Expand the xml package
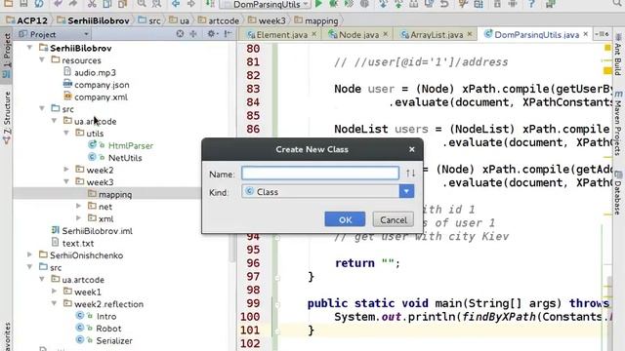Image resolution: width=625 pixels, height=351 pixels. click(78, 218)
